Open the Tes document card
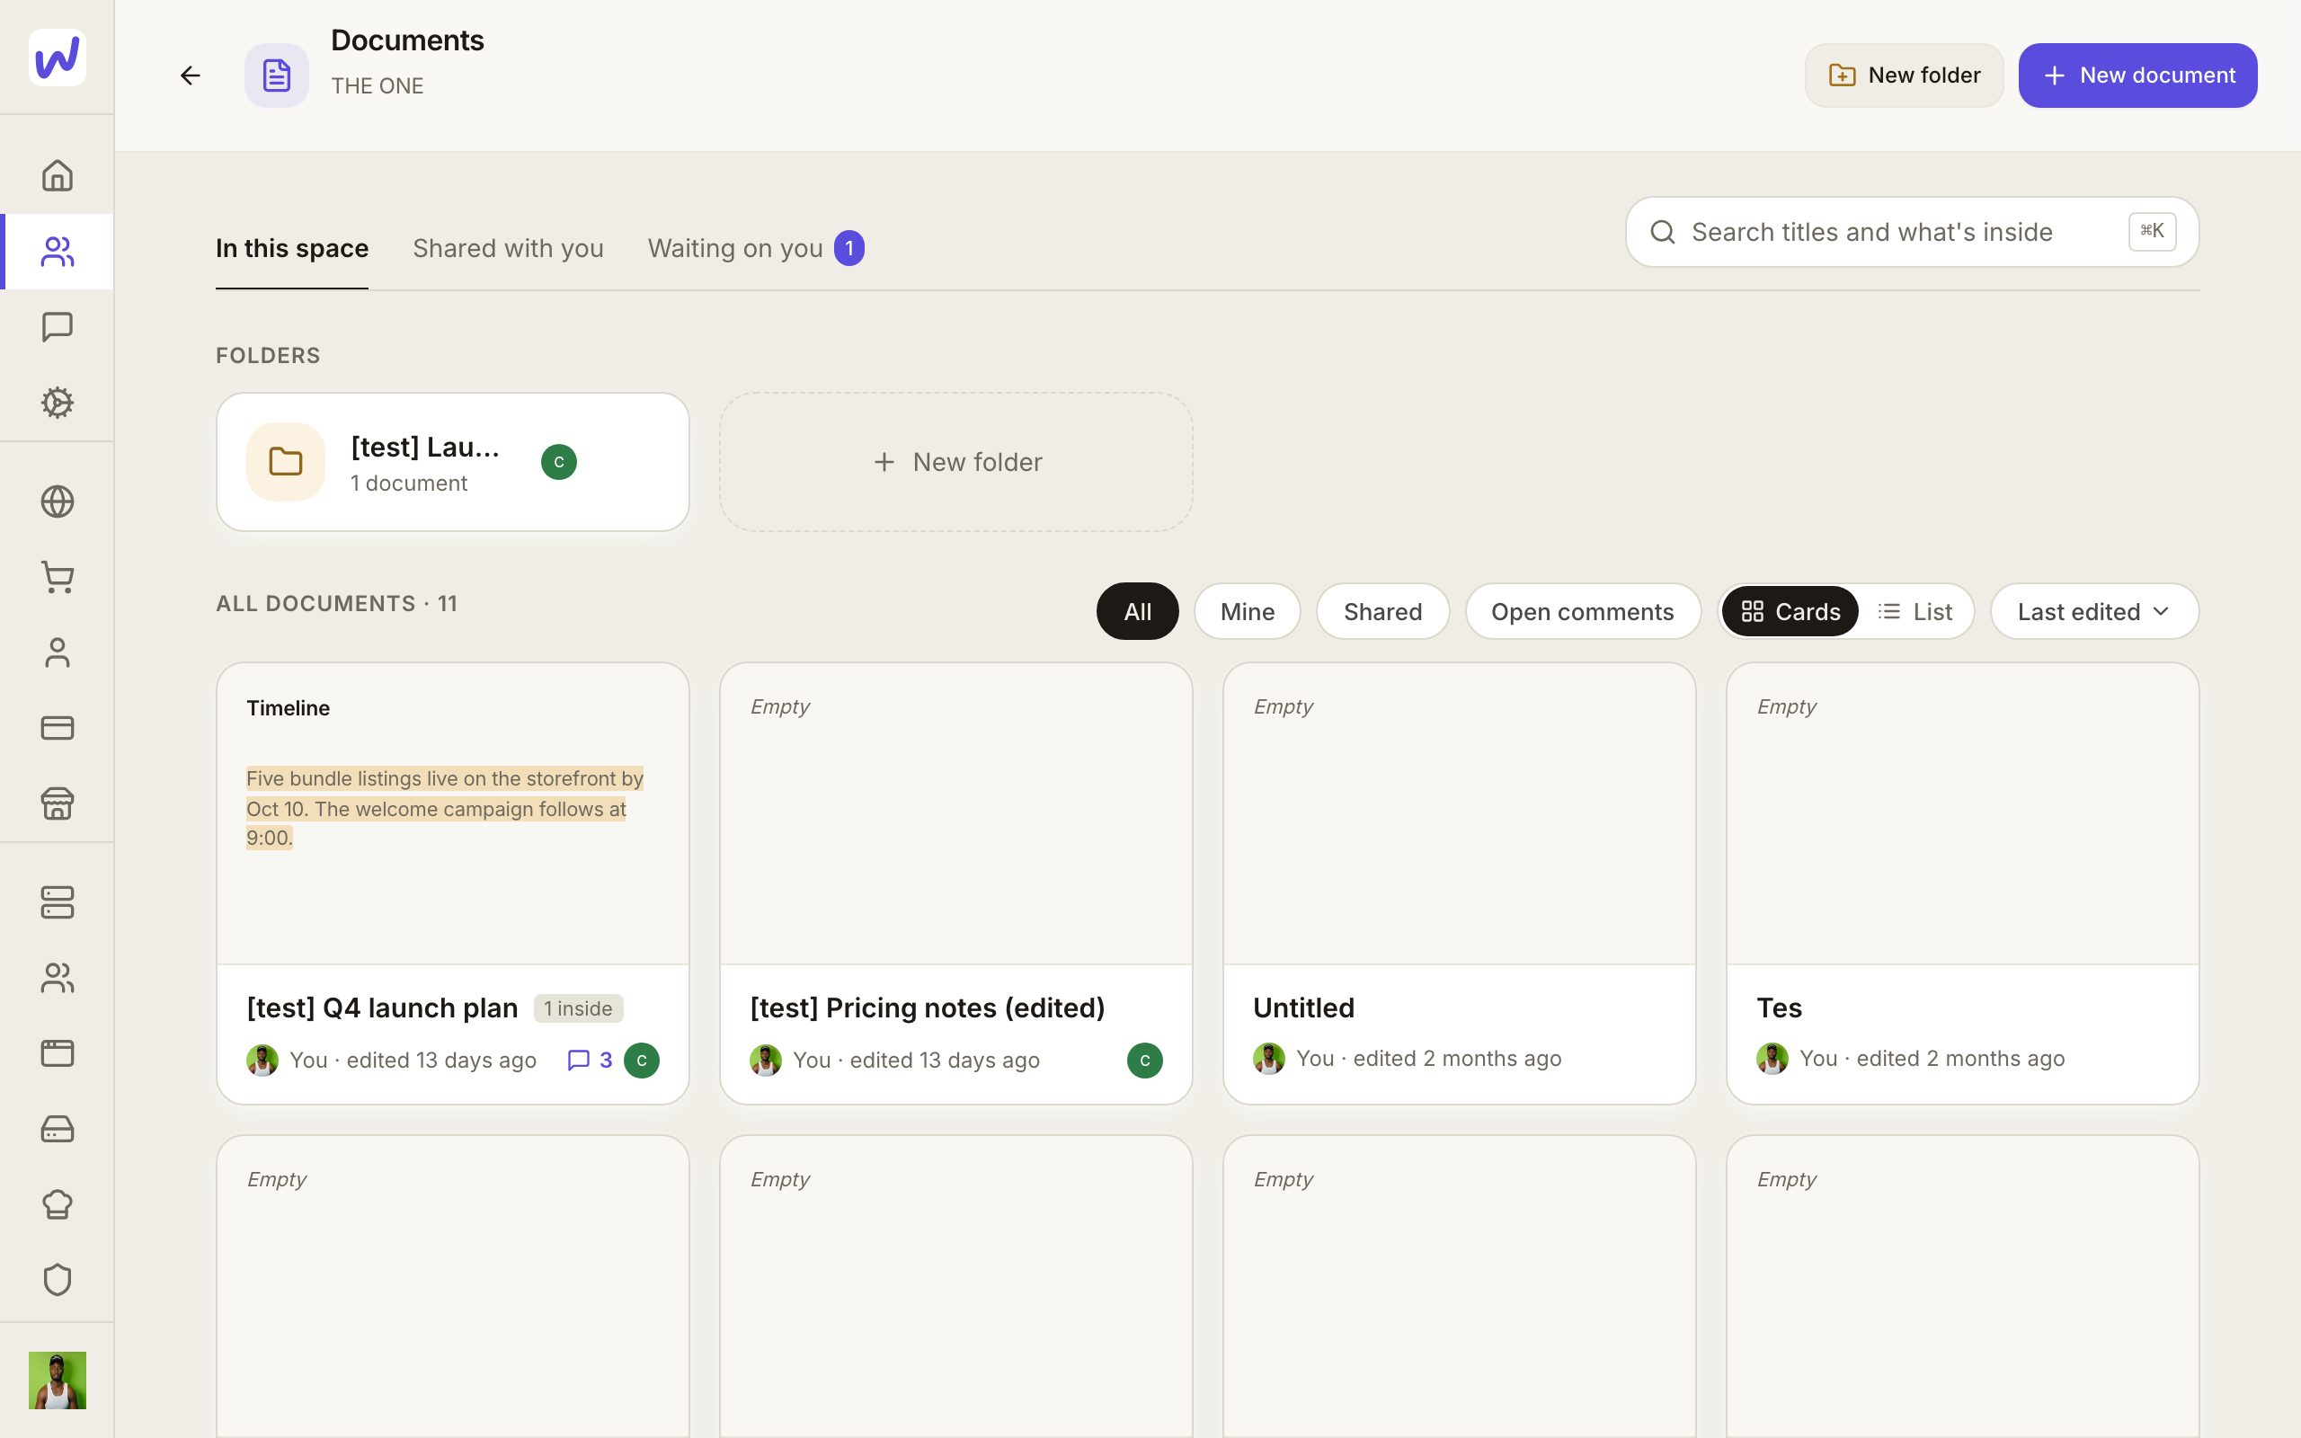Viewport: 2301px width, 1438px height. [1962, 883]
